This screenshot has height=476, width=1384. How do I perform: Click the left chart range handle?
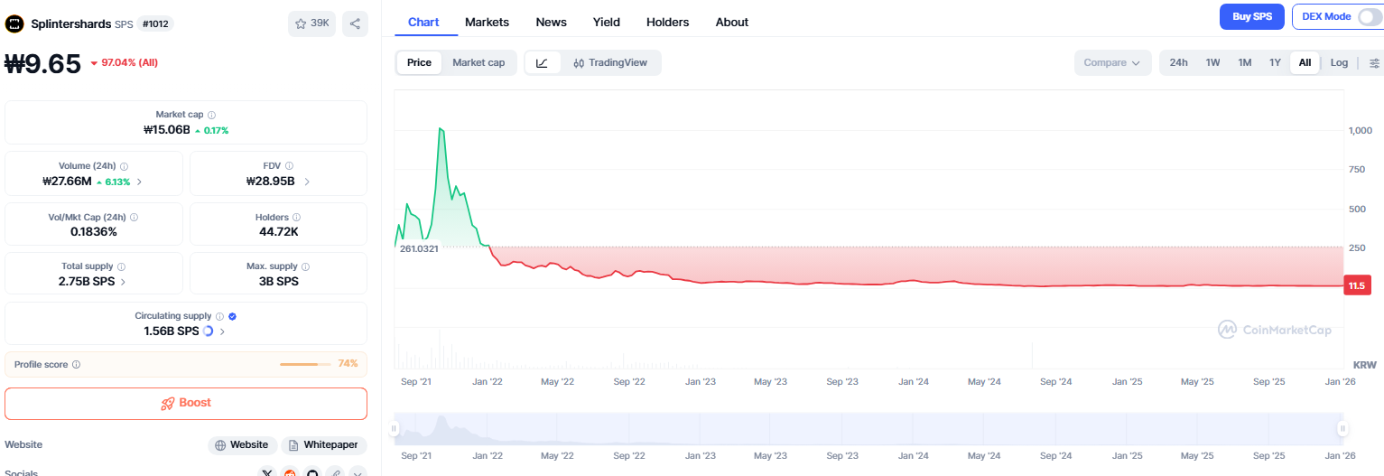394,429
